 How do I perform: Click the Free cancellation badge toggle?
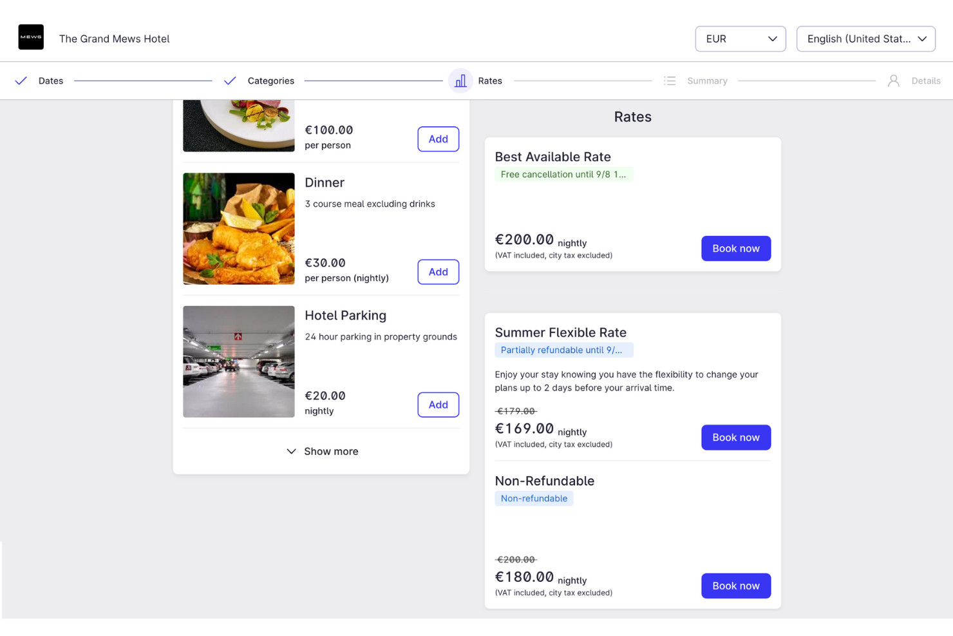pos(563,174)
